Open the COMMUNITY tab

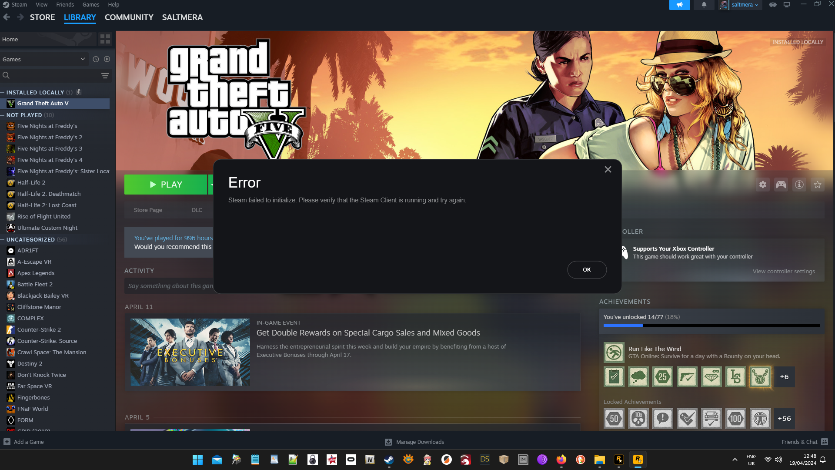point(129,17)
